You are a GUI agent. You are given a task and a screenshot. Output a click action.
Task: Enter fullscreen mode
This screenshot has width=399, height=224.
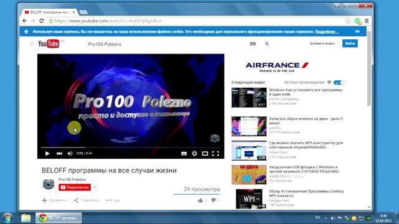216,154
